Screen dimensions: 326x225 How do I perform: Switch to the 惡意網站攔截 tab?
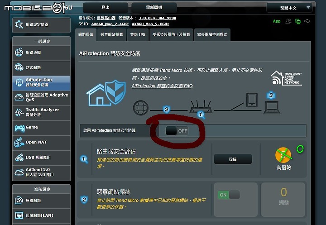pyautogui.click(x=111, y=35)
